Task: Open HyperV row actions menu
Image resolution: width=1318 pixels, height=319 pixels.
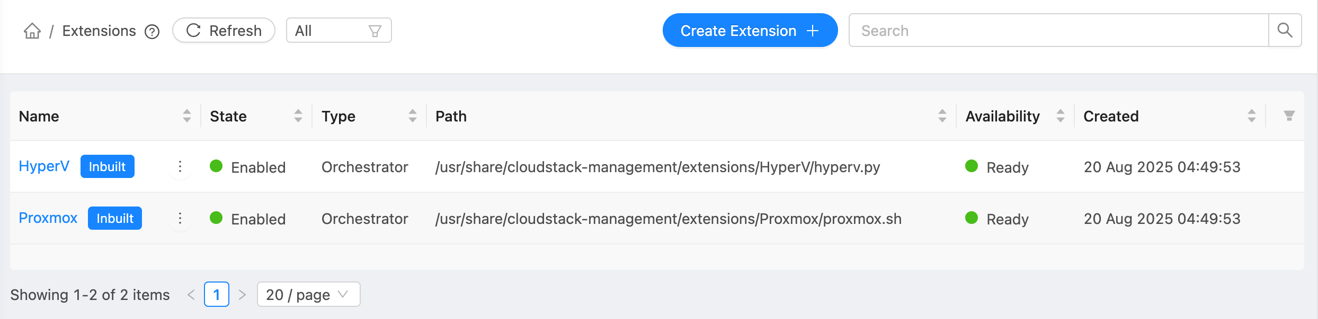Action: pos(180,166)
